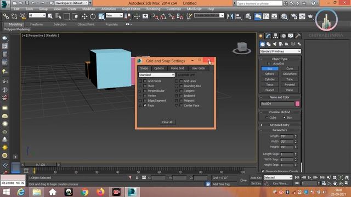Activate the Select and Scale tool
This screenshot has width=351, height=197.
click(x=101, y=16)
